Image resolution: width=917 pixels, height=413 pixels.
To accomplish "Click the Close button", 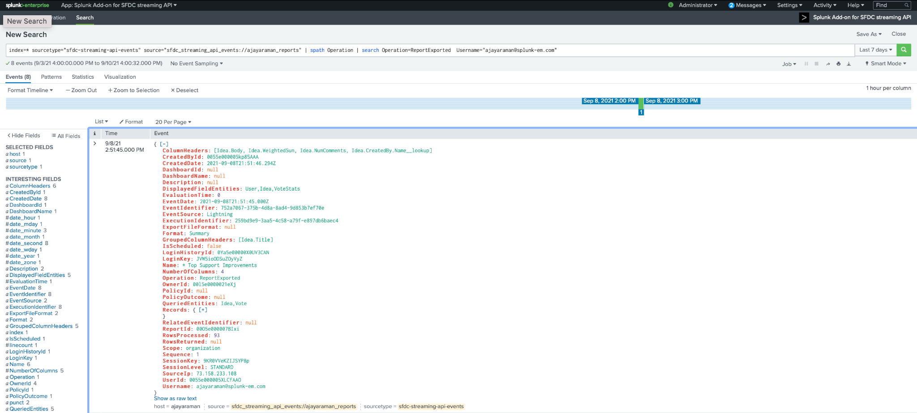I will point(899,34).
